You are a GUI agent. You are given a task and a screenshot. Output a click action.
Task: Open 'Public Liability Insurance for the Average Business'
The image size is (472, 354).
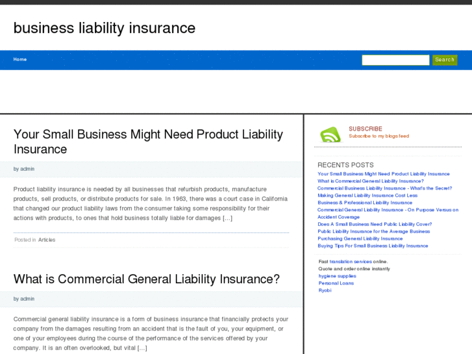pos(373,231)
